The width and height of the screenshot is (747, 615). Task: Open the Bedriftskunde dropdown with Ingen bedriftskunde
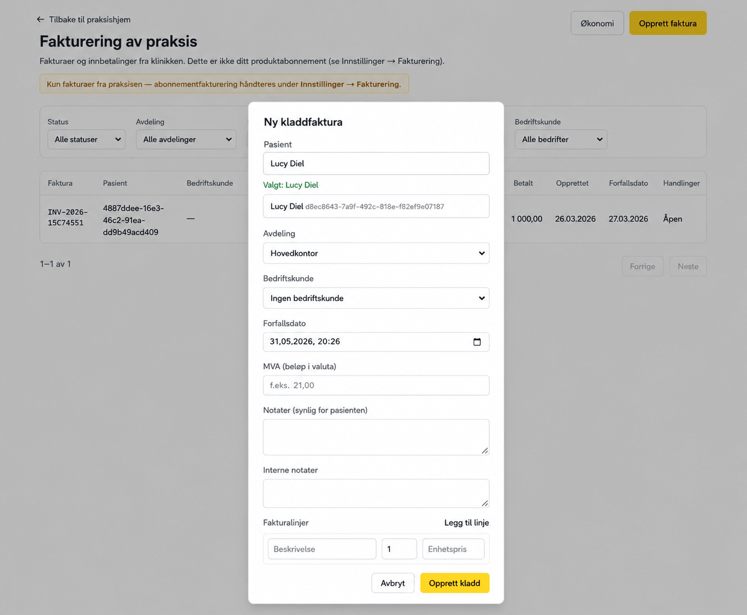tap(376, 298)
